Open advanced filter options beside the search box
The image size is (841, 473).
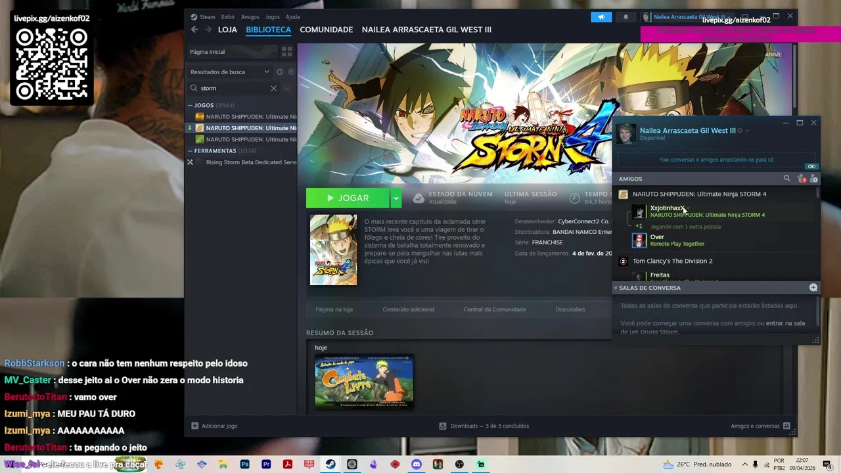coord(286,88)
